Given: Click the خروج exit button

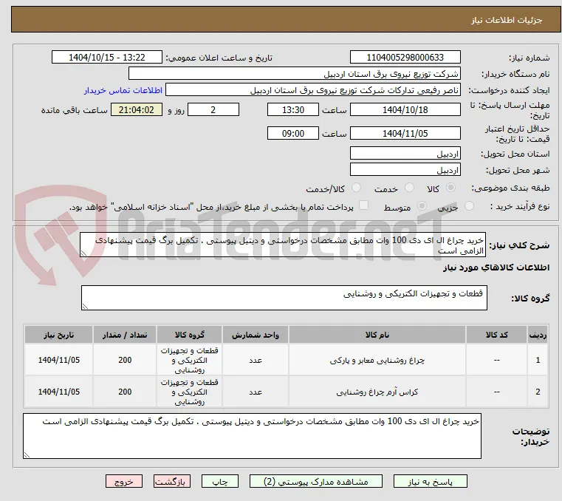Looking at the screenshot, I should 123,481.
